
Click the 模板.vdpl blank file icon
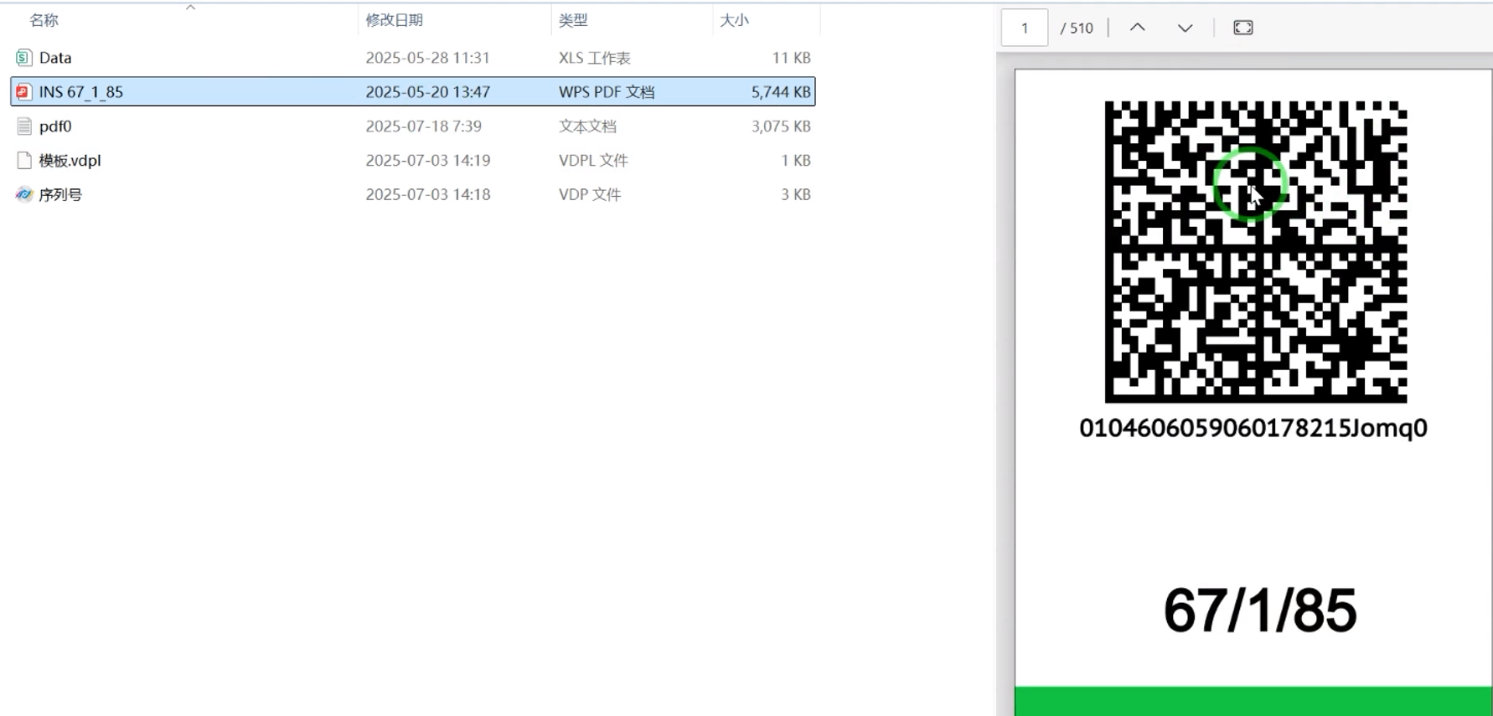[23, 160]
